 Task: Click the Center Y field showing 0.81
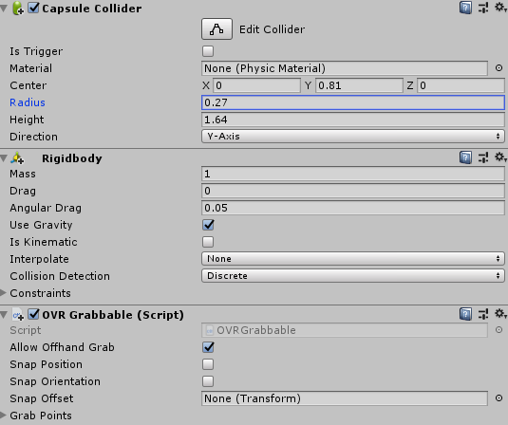pyautogui.click(x=359, y=85)
